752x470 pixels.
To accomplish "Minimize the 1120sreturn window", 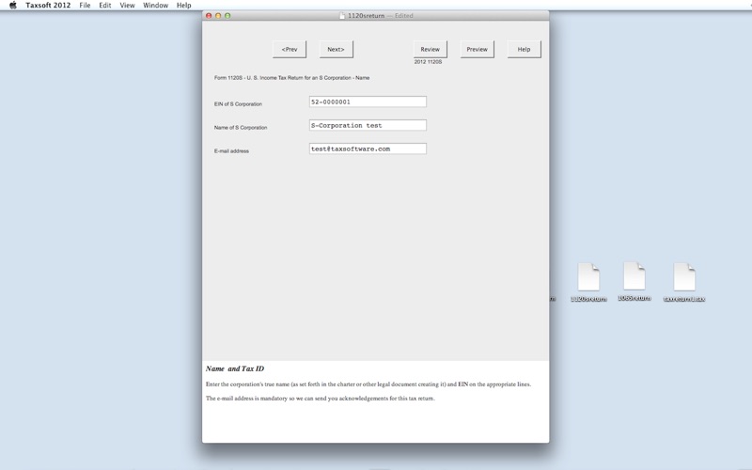I will pos(218,15).
